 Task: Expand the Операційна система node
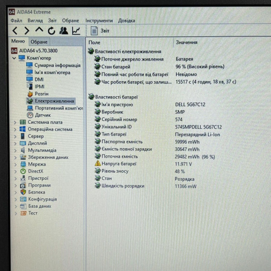pyautogui.click(x=15, y=130)
